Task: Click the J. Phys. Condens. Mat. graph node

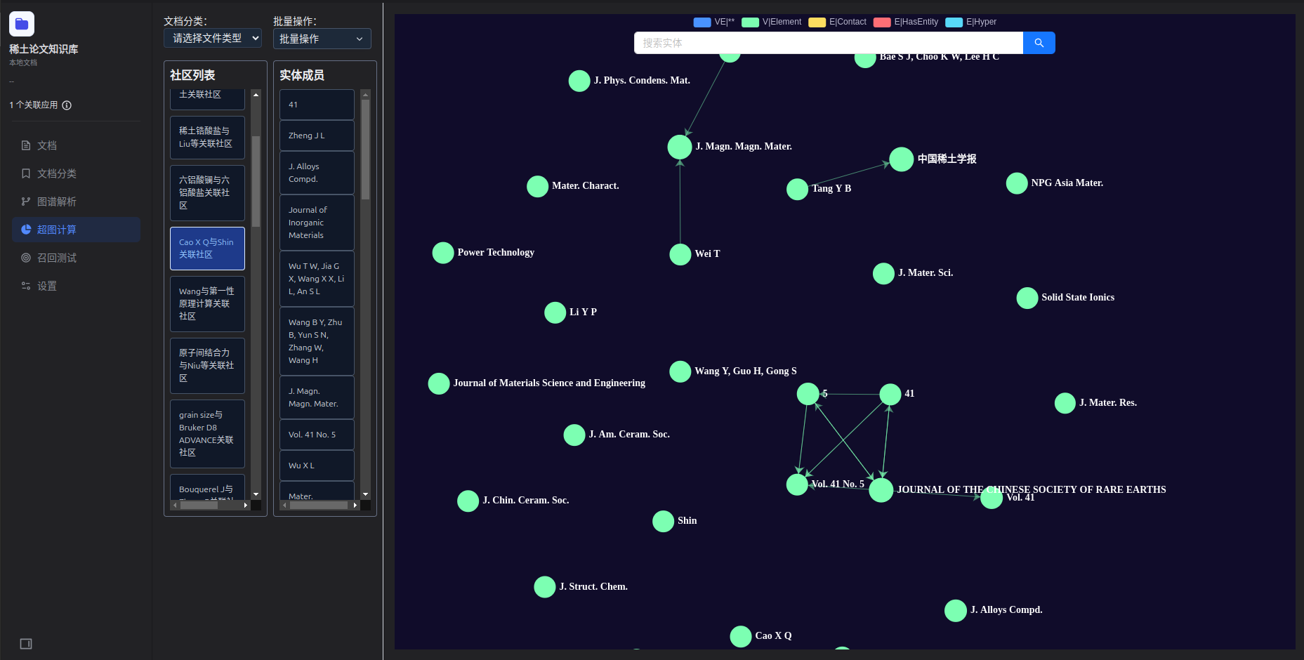Action: tap(579, 81)
